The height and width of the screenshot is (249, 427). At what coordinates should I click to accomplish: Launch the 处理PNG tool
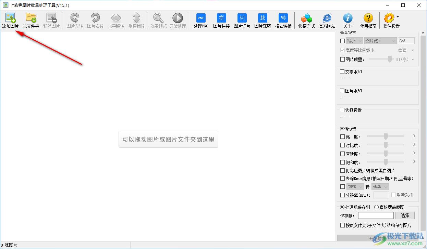coord(201,18)
